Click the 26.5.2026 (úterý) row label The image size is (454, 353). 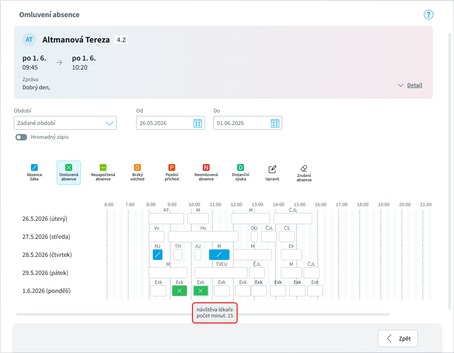click(45, 219)
